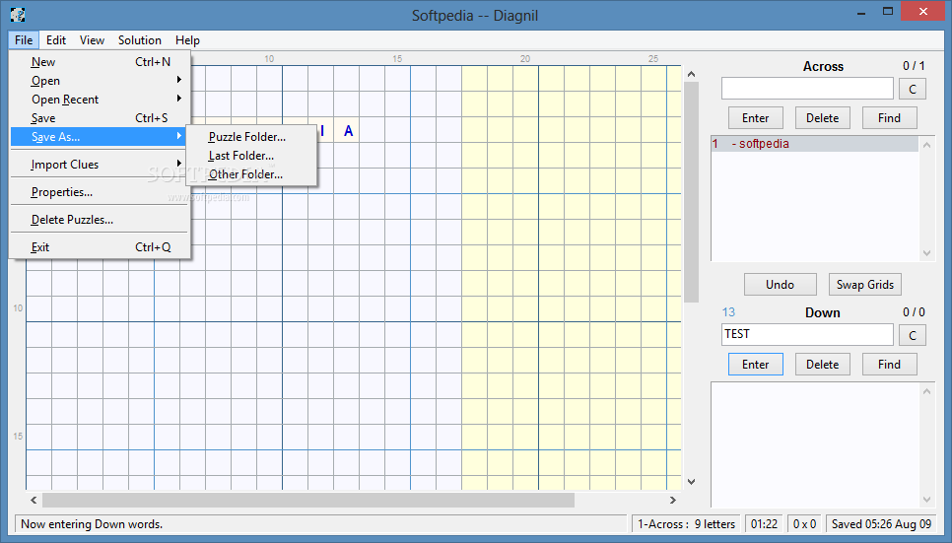
Task: Open the View menu
Action: (x=92, y=40)
